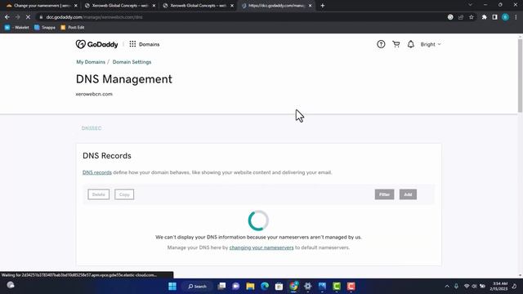Screen dimensions: 523x294
Task: Click the share page icon in address bar
Action: tap(461, 17)
